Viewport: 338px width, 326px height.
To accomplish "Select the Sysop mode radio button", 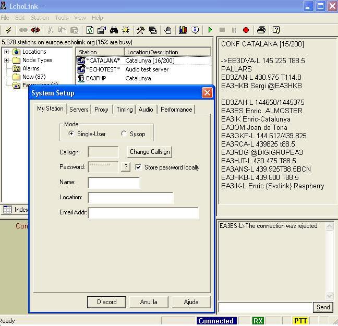I will 124,134.
